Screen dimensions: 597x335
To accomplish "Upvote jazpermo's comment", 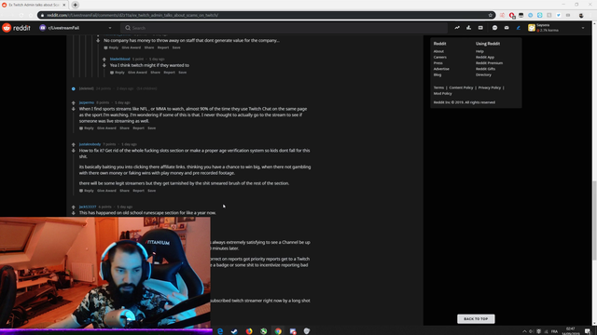I will tap(74, 103).
